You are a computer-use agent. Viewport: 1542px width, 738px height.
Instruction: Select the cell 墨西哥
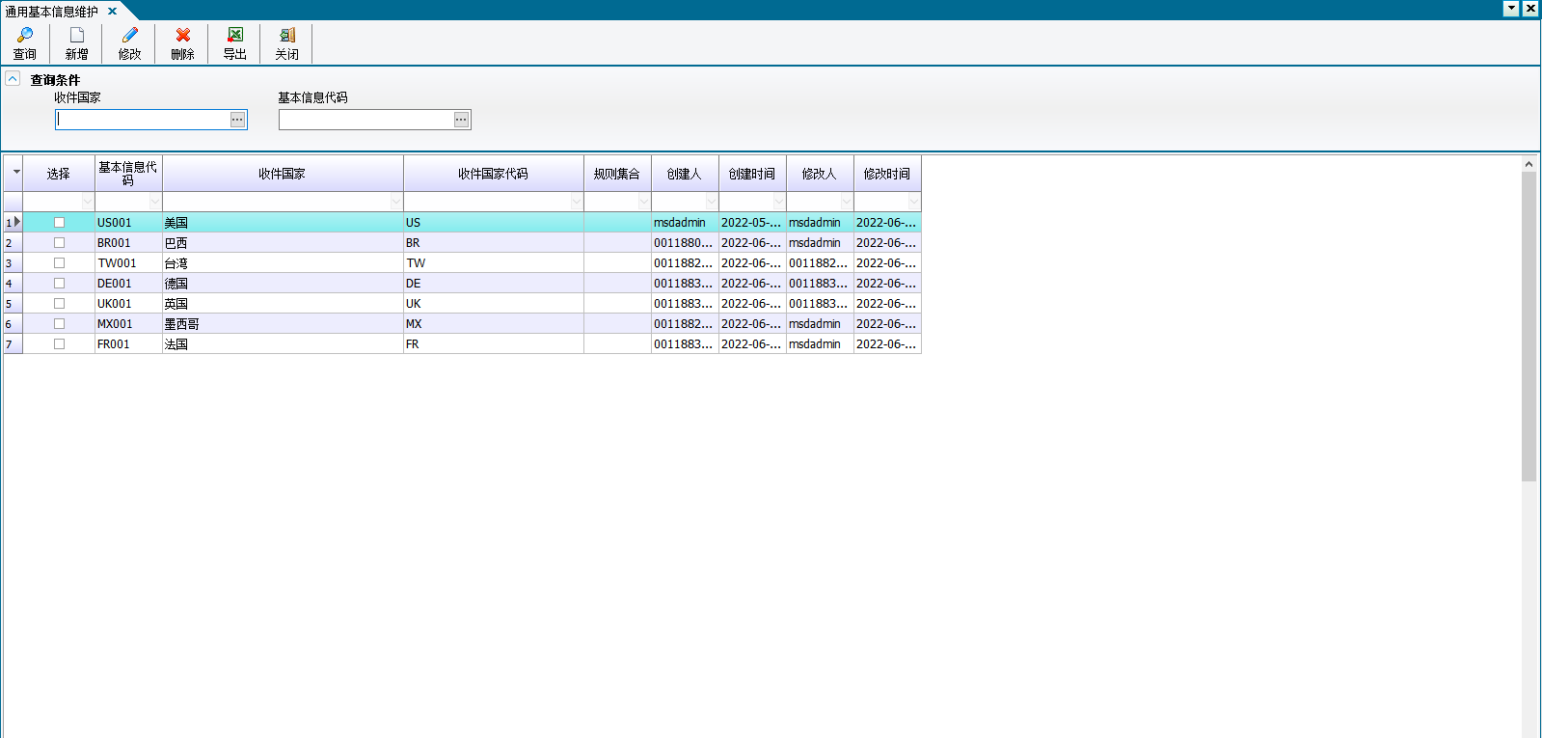pos(283,324)
